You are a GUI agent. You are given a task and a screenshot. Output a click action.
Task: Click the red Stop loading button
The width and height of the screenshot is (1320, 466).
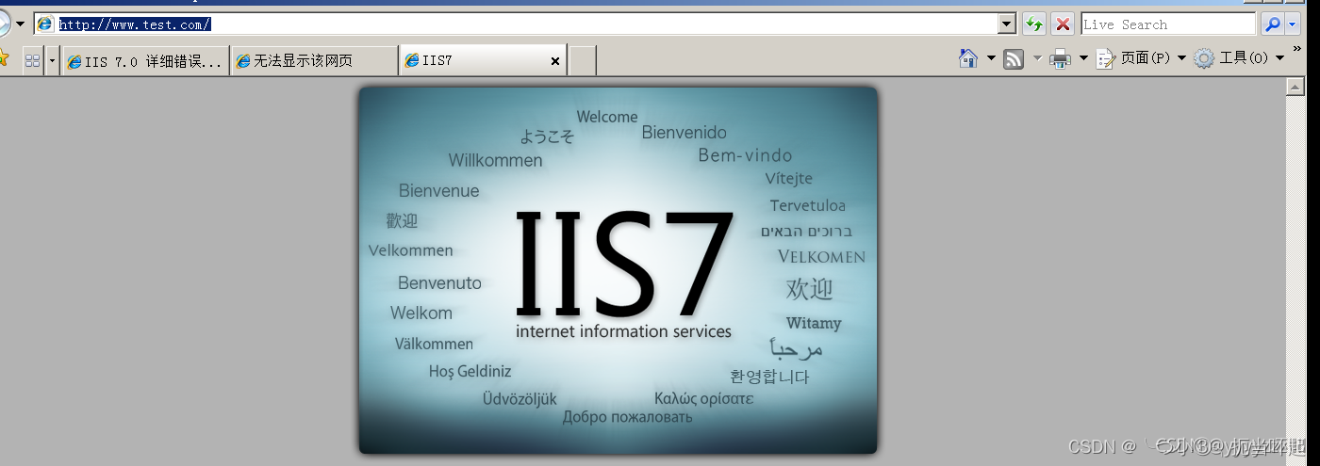(x=1063, y=24)
